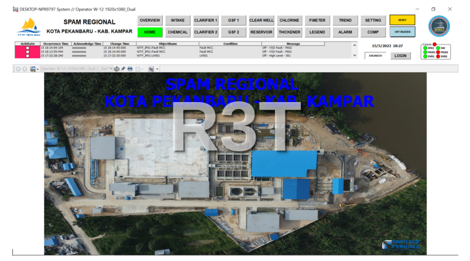The width and height of the screenshot is (470, 261).
Task: Open the CHEMICAL screen
Action: (178, 32)
